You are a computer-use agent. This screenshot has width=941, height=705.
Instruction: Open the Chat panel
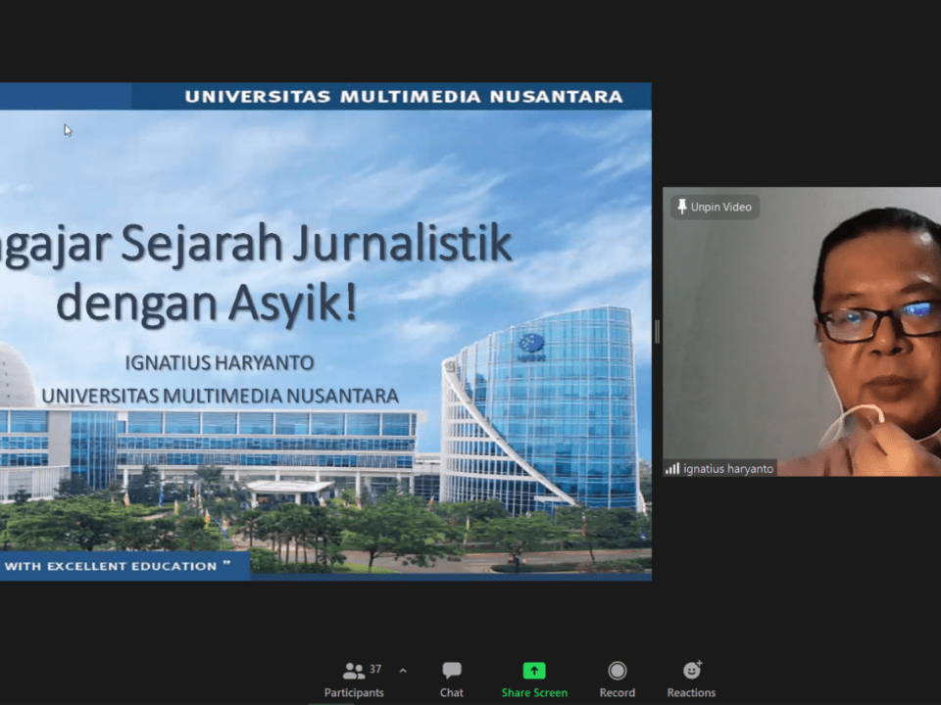(452, 672)
